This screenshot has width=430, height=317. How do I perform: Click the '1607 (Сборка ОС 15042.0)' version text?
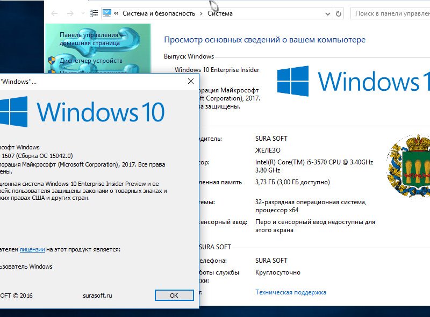pos(37,156)
